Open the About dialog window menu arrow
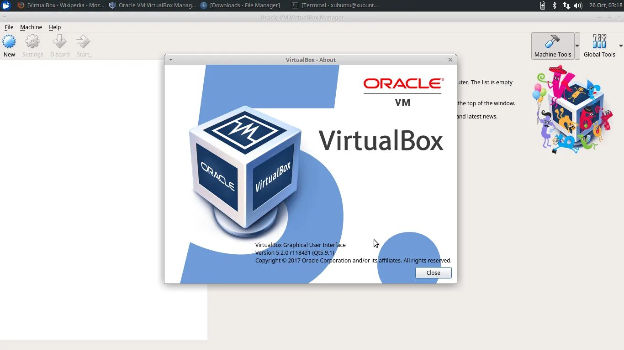 point(170,60)
